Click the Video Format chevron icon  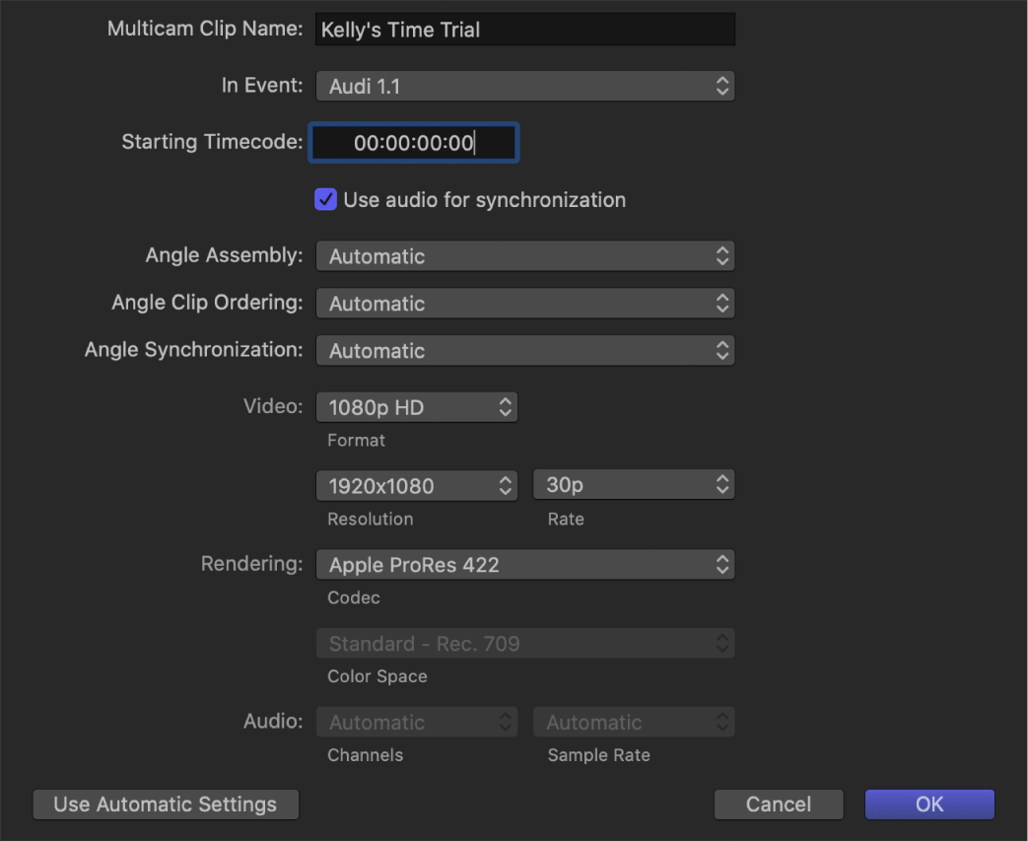coord(505,406)
